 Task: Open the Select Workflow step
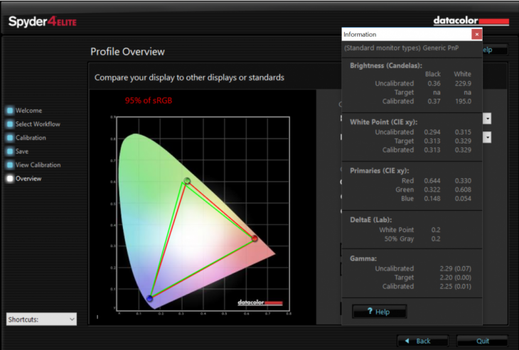coord(38,124)
